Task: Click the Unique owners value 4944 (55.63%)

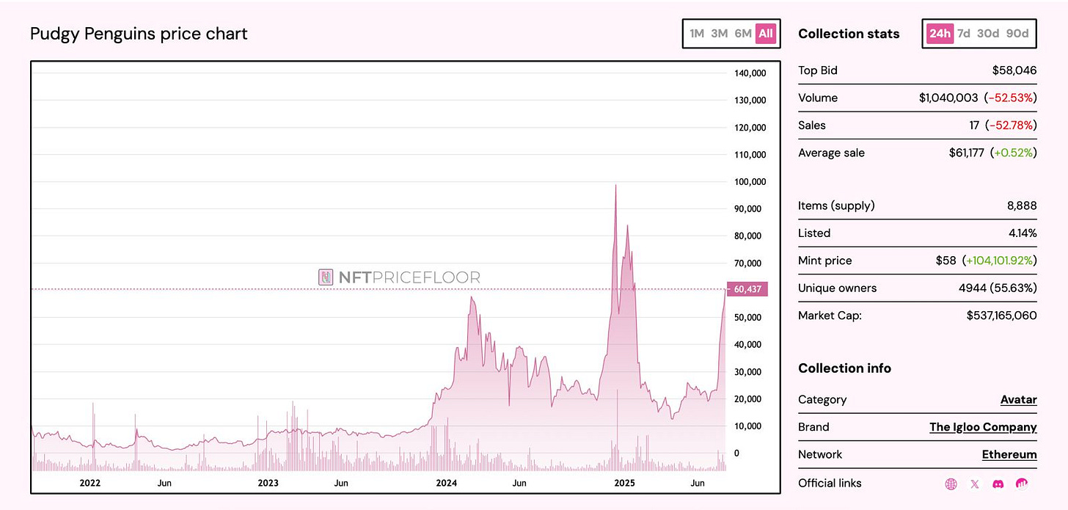Action: [x=998, y=288]
